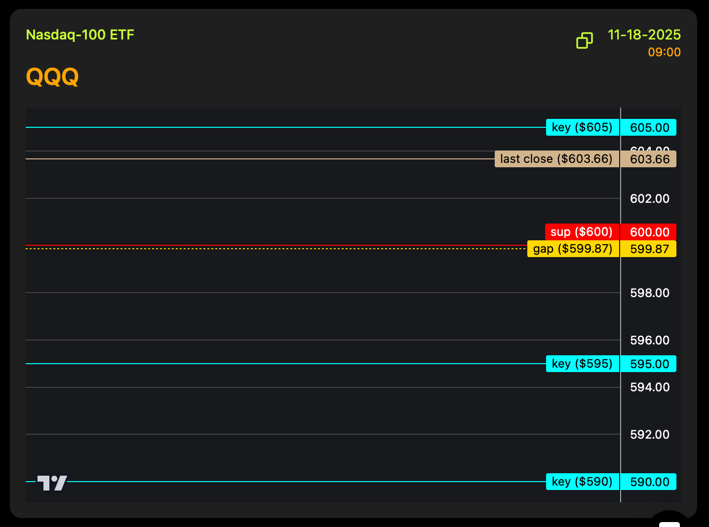Select the last close ($603.66) label
Image resolution: width=709 pixels, height=527 pixels.
[556, 159]
